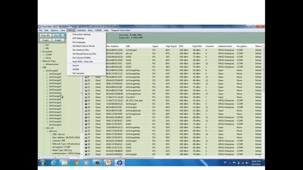Collapse the SSID tree node
This screenshot has width=303, height=170.
tap(40, 68)
